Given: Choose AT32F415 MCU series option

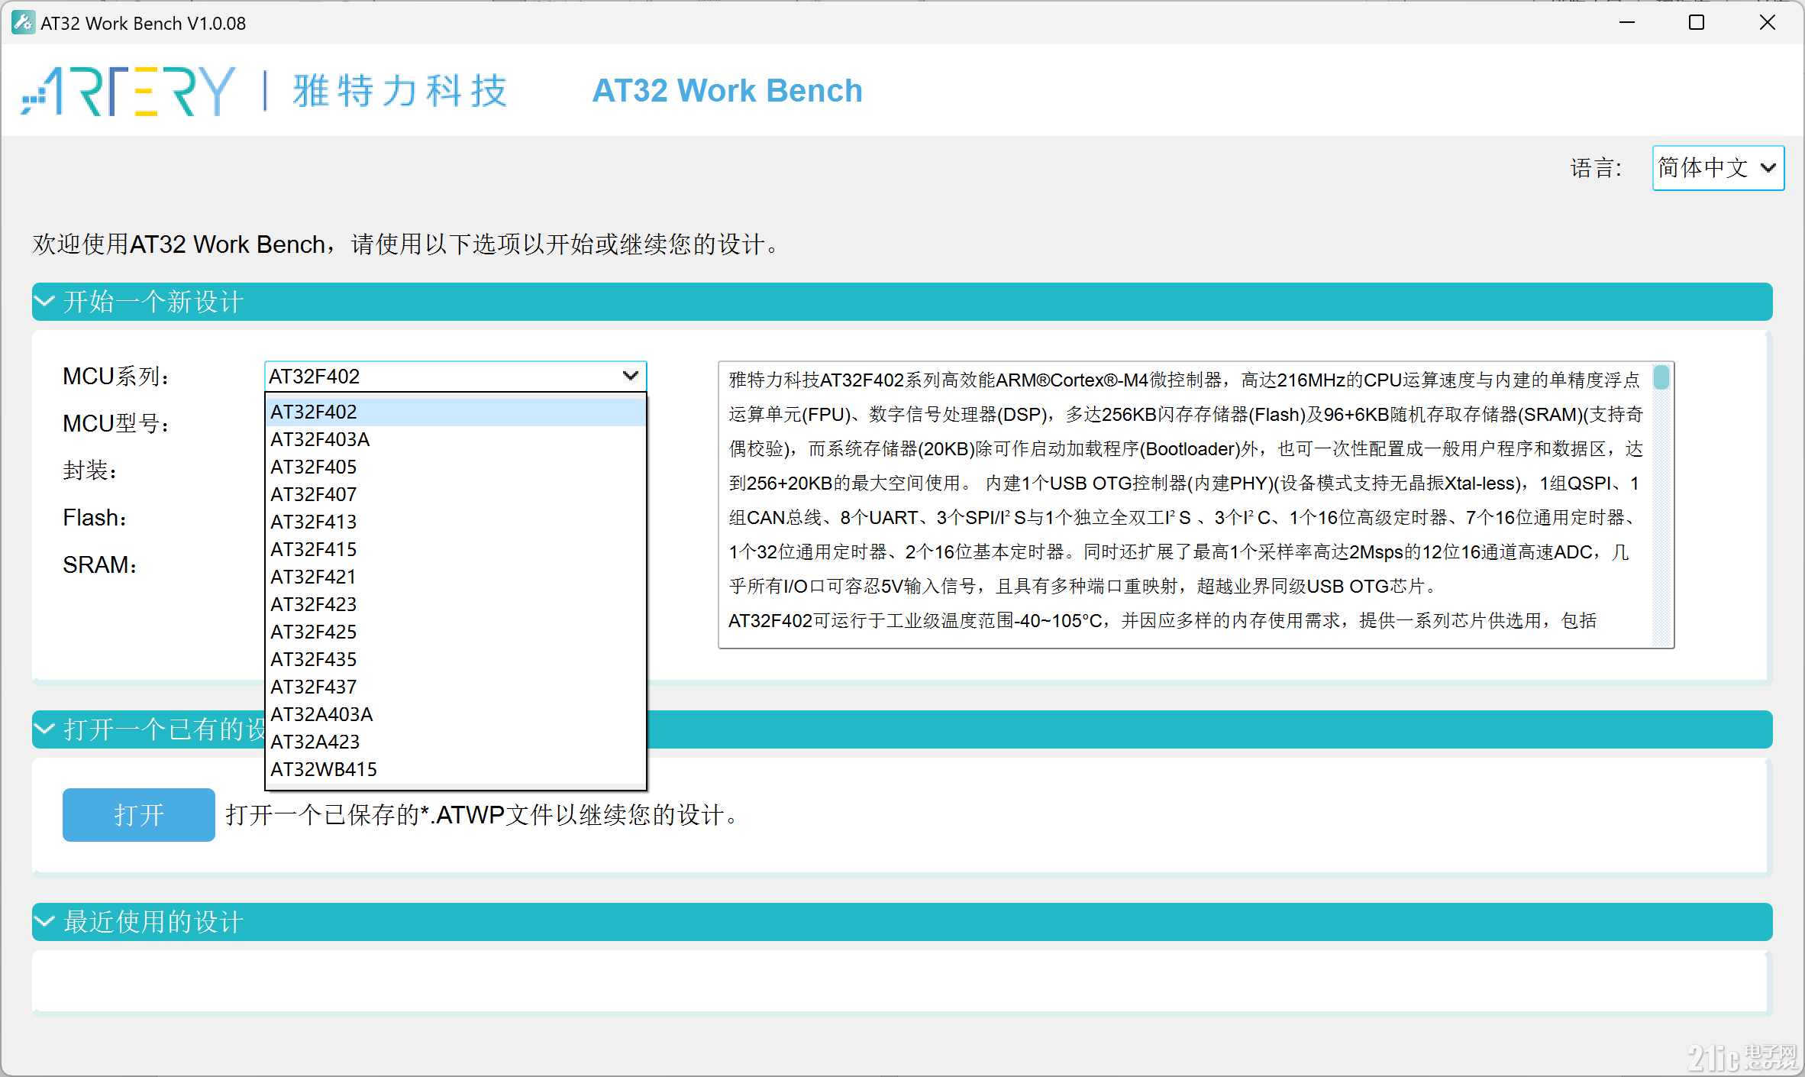Looking at the screenshot, I should click(x=455, y=549).
